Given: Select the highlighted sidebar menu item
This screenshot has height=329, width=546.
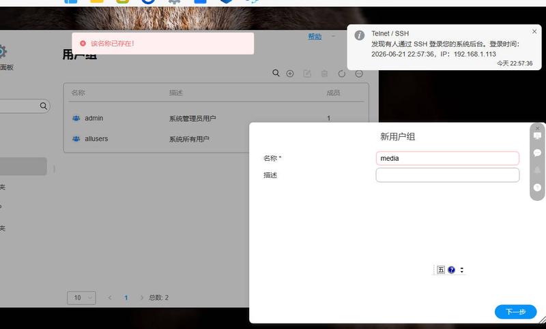Looking at the screenshot, I should pos(23,166).
